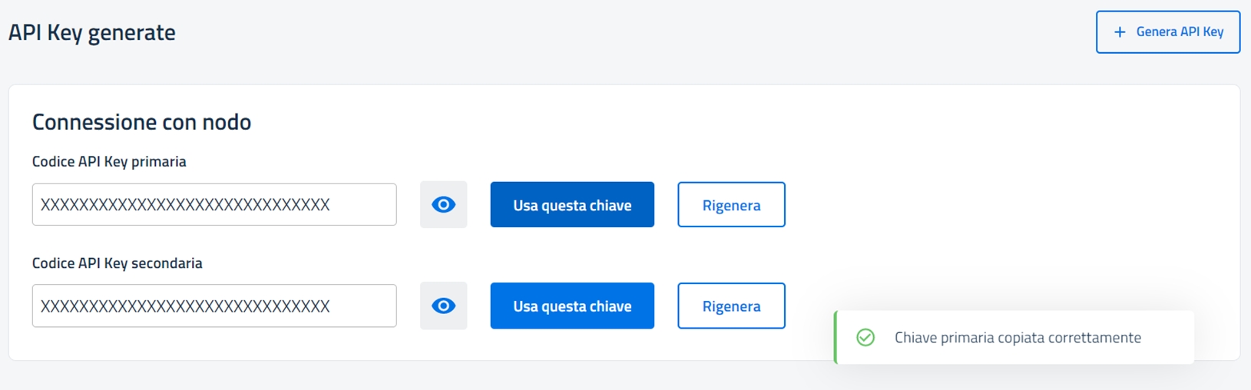Click the 'Genera API Key' text label
Image resolution: width=1251 pixels, height=390 pixels.
[1180, 32]
